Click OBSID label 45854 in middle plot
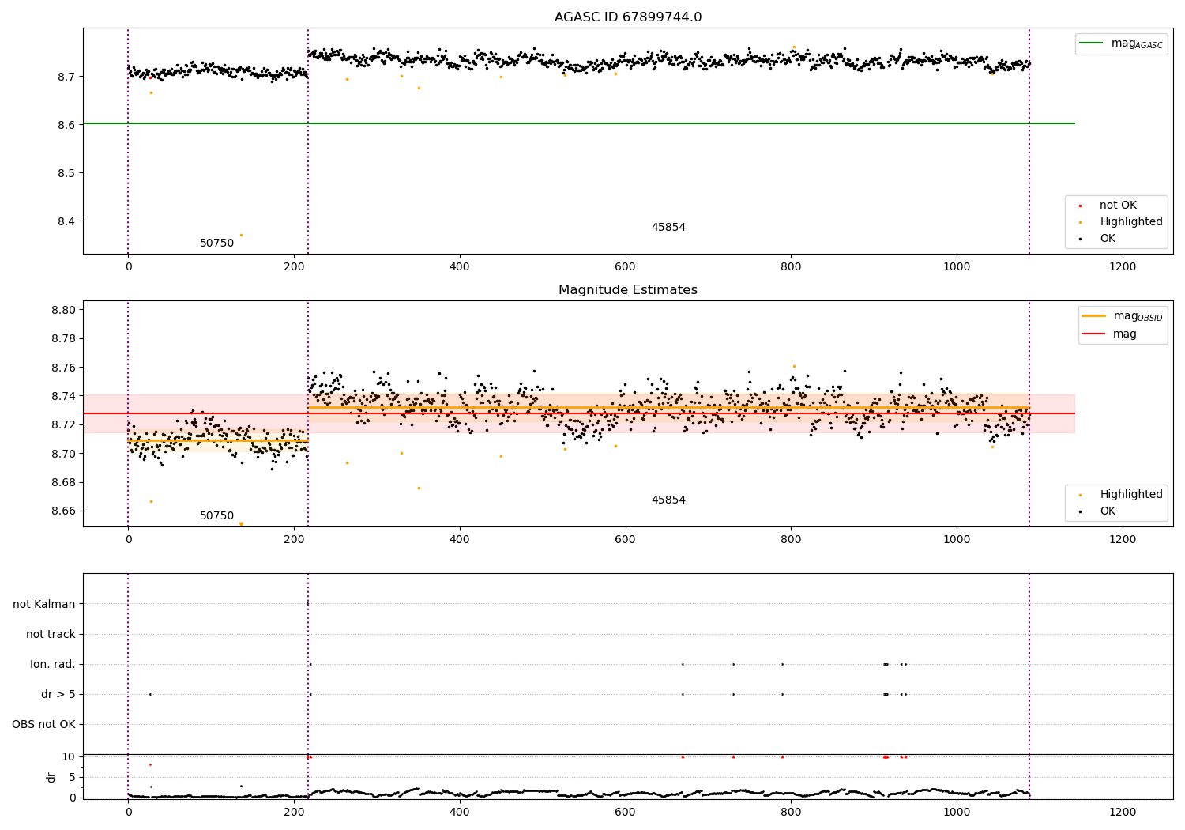The width and height of the screenshot is (1185, 830). click(668, 500)
